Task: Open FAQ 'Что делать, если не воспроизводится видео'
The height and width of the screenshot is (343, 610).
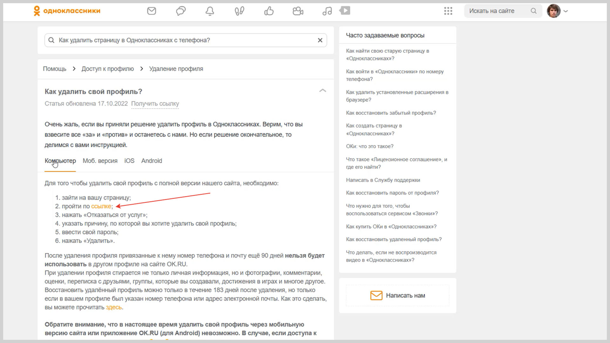Action: [x=391, y=256]
